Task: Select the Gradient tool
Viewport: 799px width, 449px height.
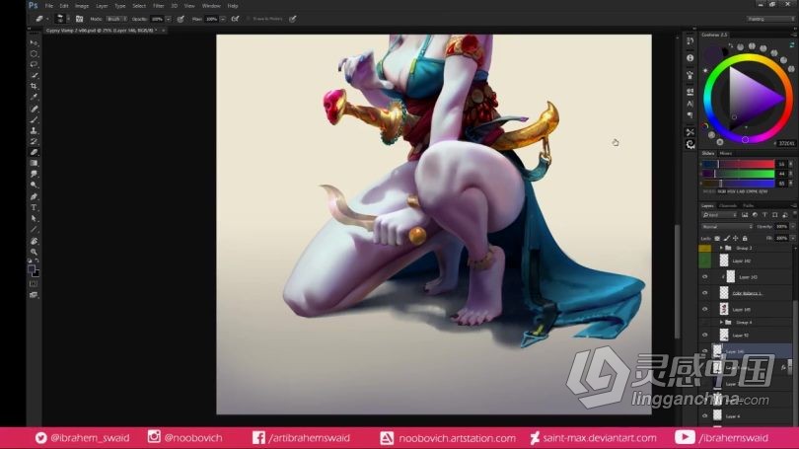Action: [x=34, y=163]
